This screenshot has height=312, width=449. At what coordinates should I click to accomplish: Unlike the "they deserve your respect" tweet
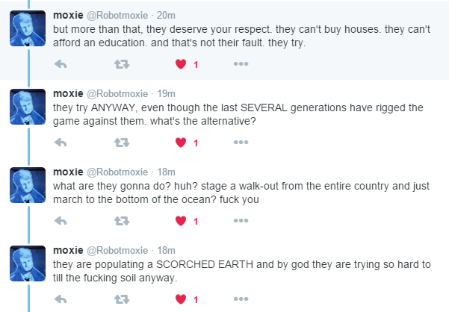pos(180,64)
